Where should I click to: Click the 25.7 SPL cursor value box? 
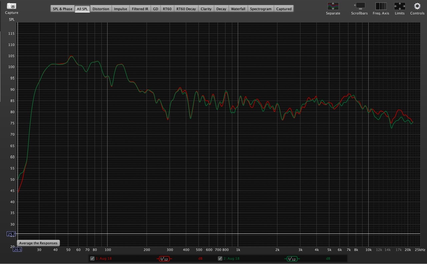click(x=11, y=234)
